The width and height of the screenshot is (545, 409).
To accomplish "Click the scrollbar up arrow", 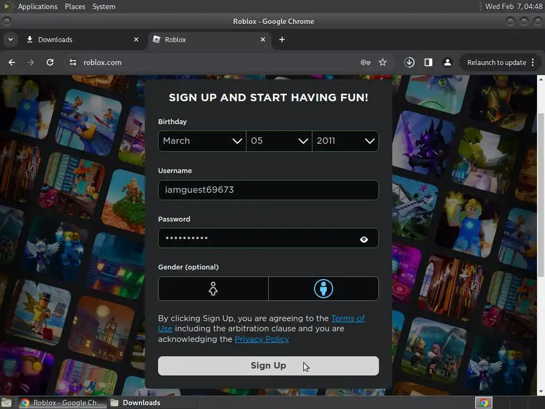I will pos(541,79).
